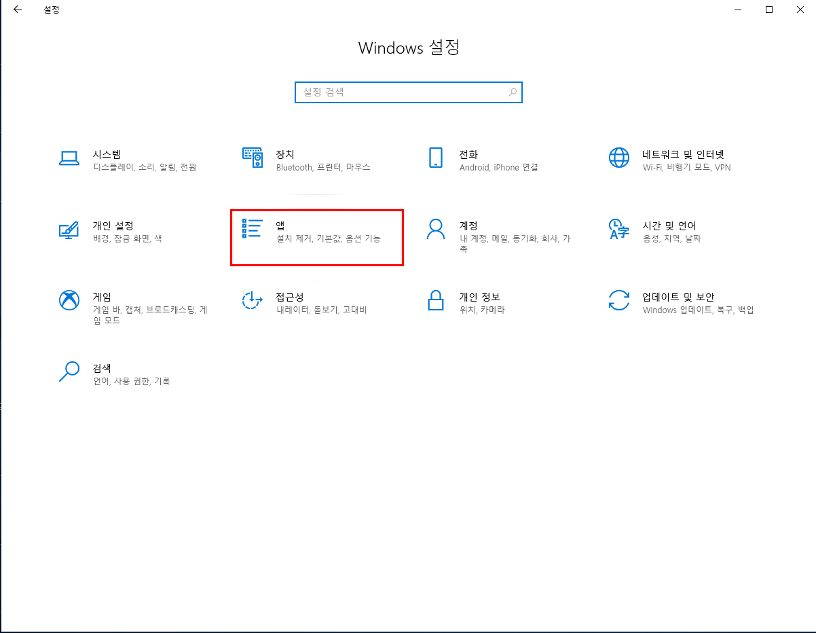816x633 pixels.
Task: Open the 게임 Xbox icon
Action: (69, 300)
